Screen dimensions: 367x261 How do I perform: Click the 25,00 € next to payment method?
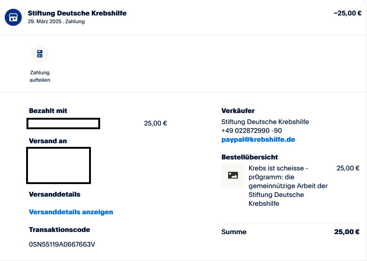click(x=155, y=123)
